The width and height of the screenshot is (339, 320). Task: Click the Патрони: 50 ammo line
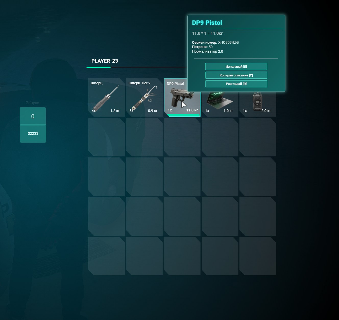tap(202, 47)
